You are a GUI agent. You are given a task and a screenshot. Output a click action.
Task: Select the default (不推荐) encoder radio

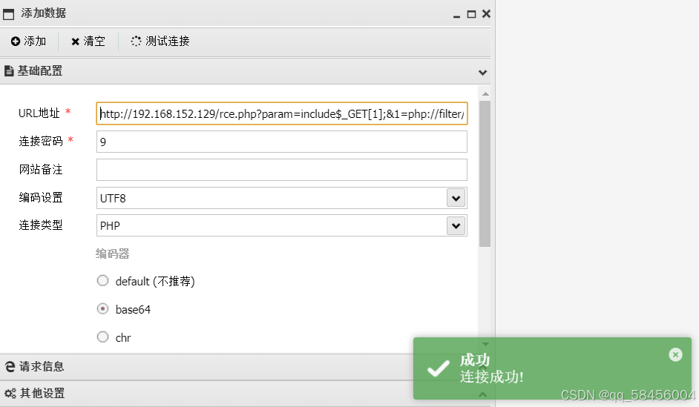102,280
